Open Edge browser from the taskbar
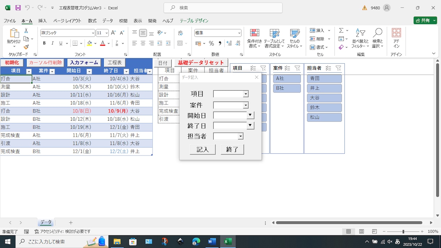 [196, 241]
